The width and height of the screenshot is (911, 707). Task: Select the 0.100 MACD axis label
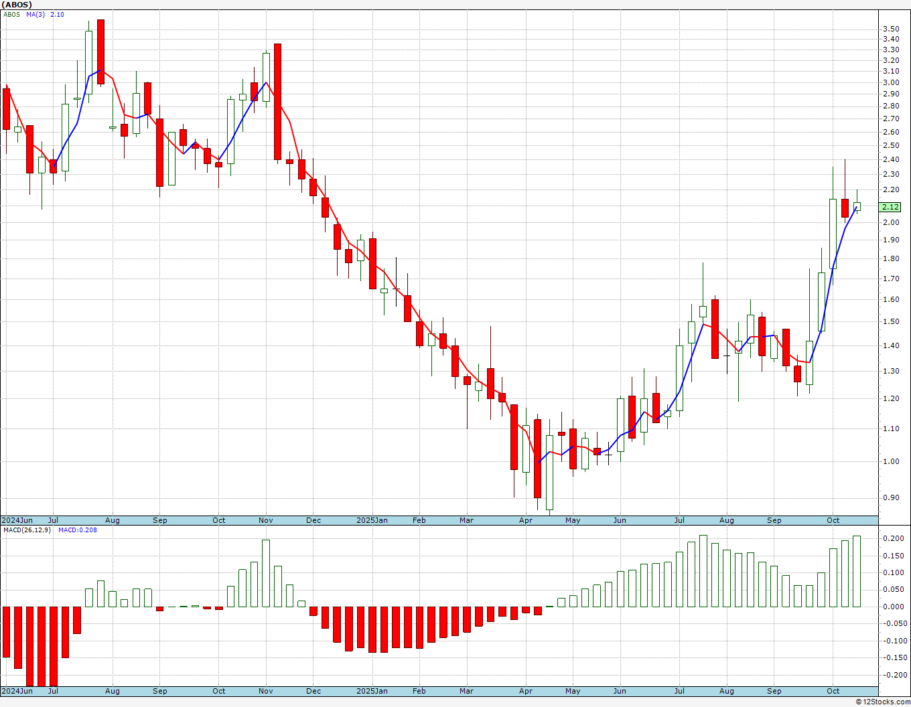[893, 572]
